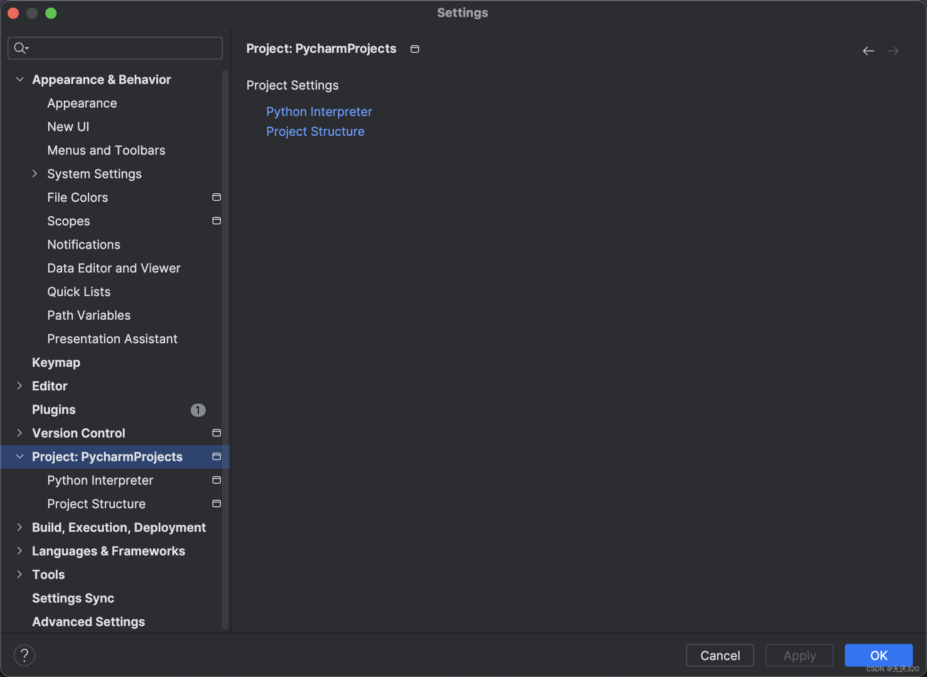927x677 pixels.
Task: Click project-level icon beside File Colors
Action: (x=217, y=197)
